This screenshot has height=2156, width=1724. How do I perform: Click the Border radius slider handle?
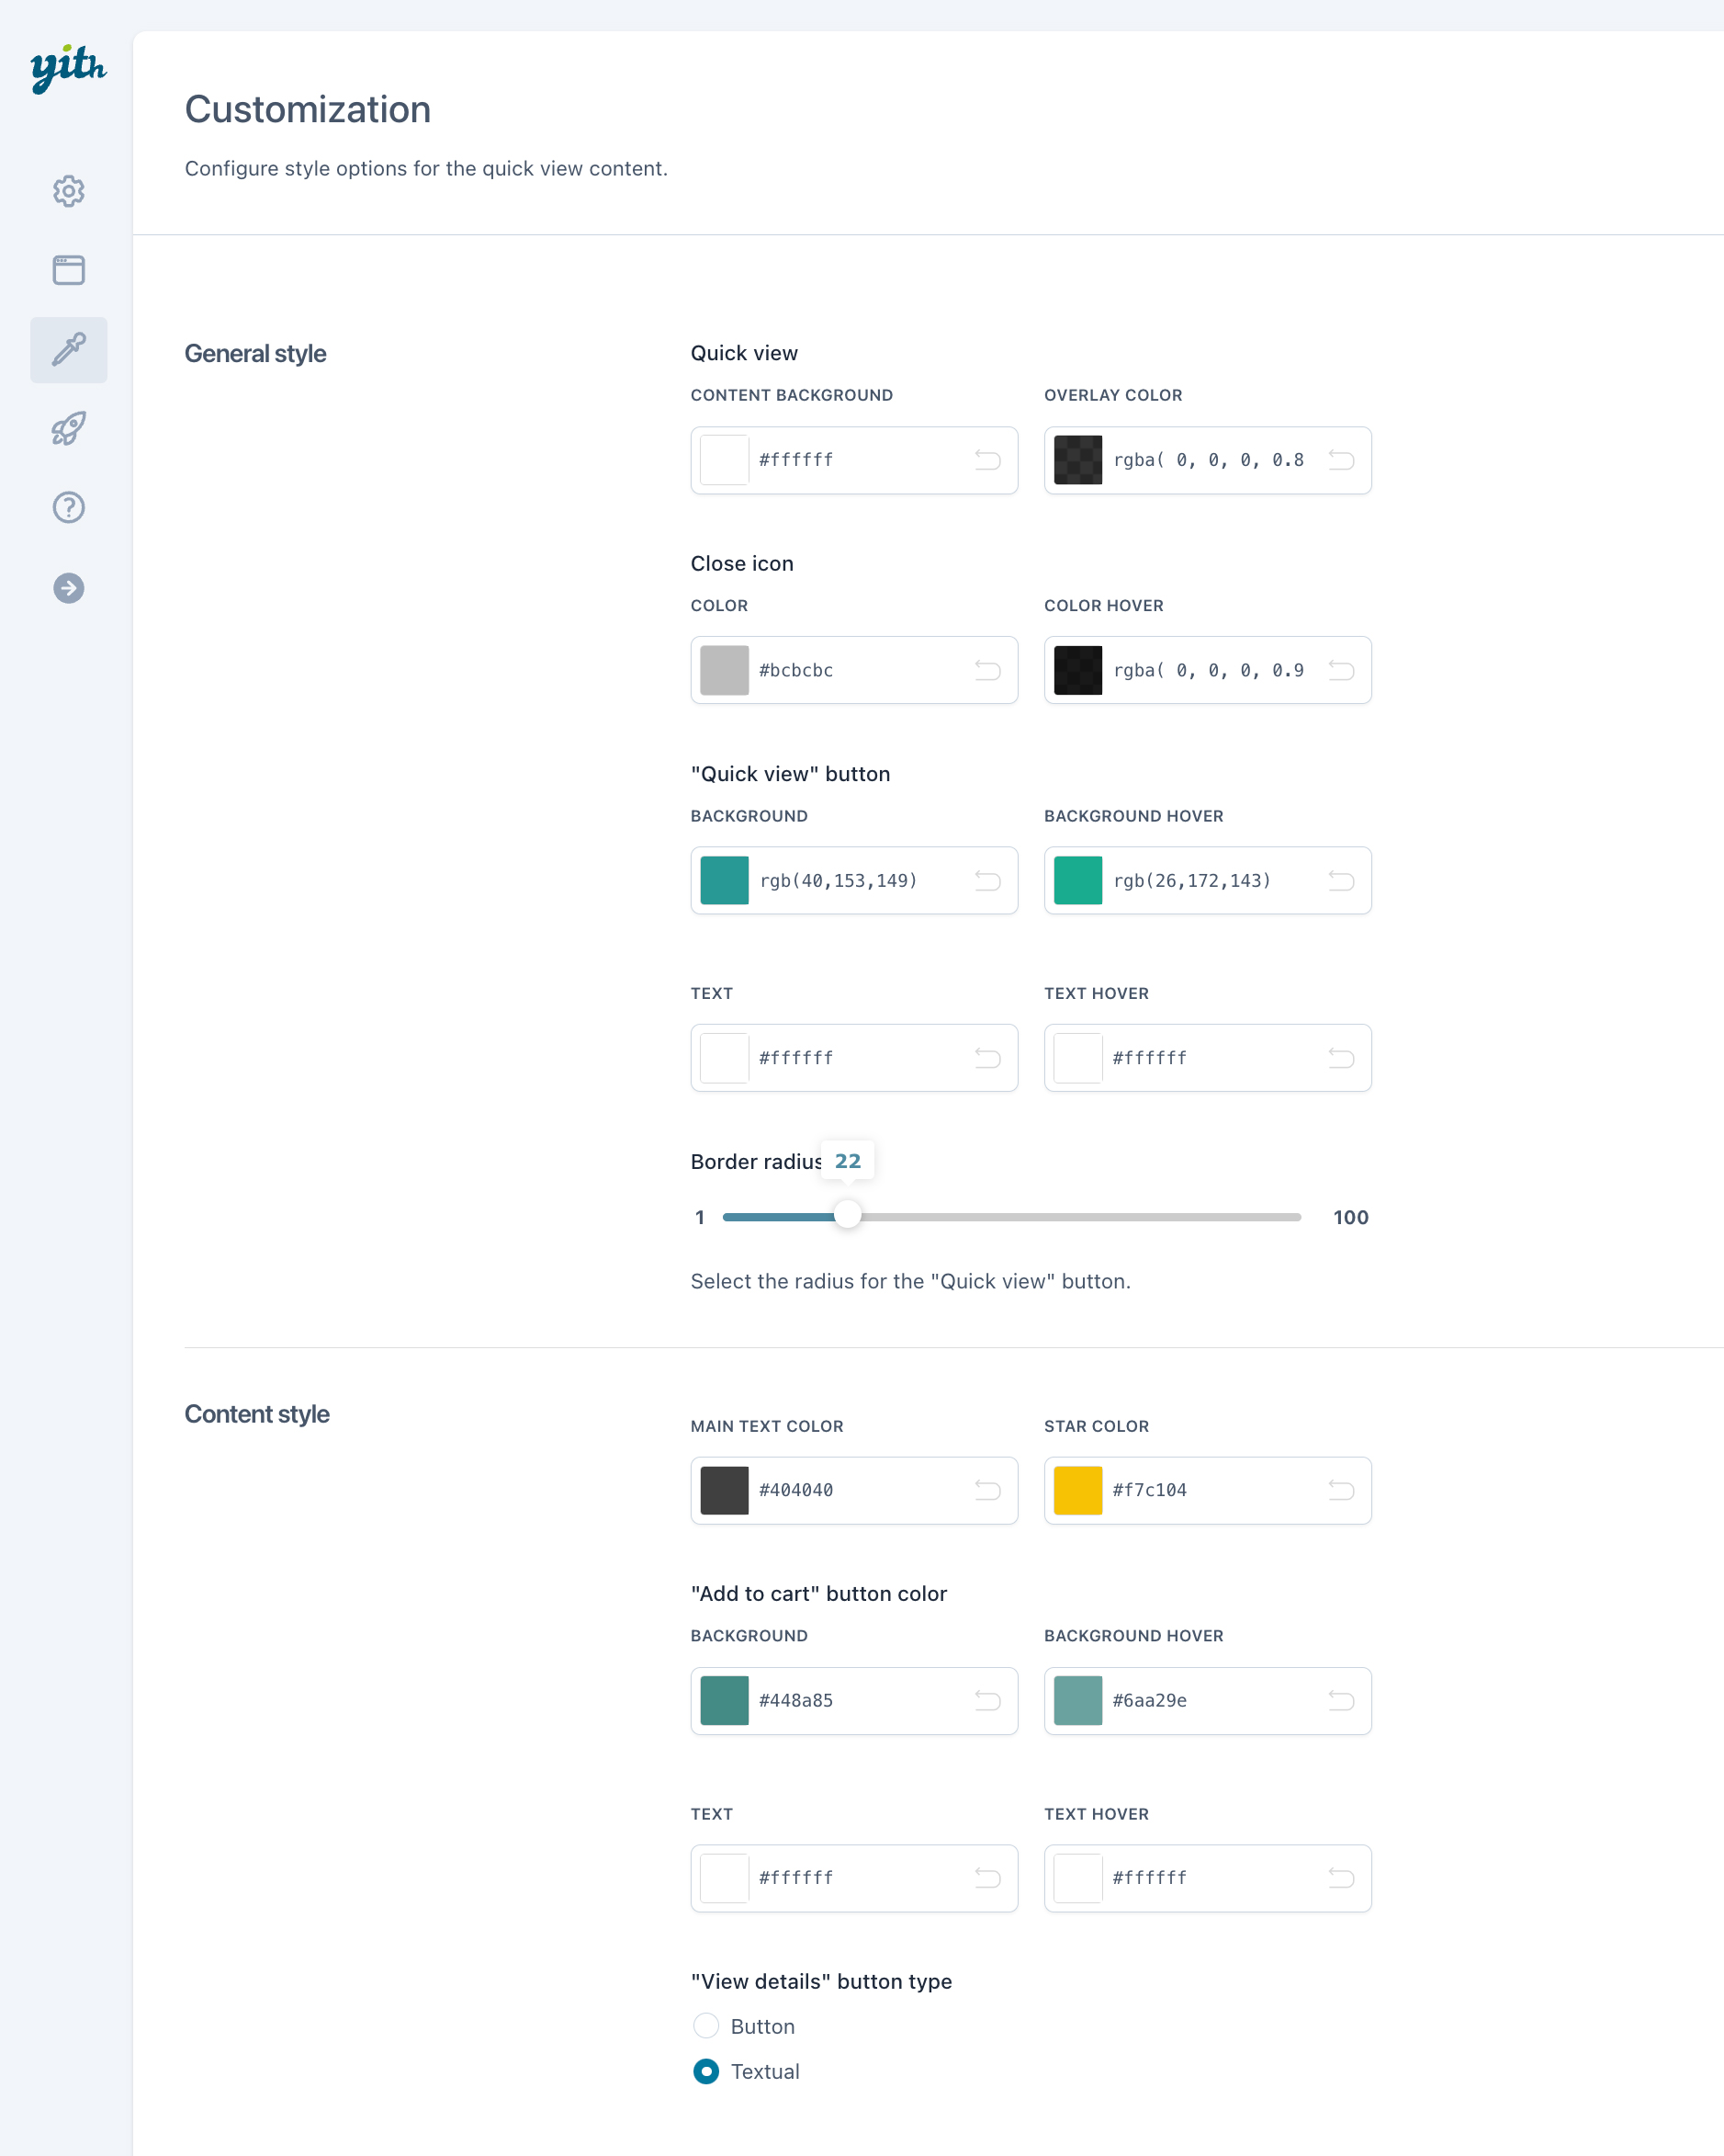(847, 1216)
